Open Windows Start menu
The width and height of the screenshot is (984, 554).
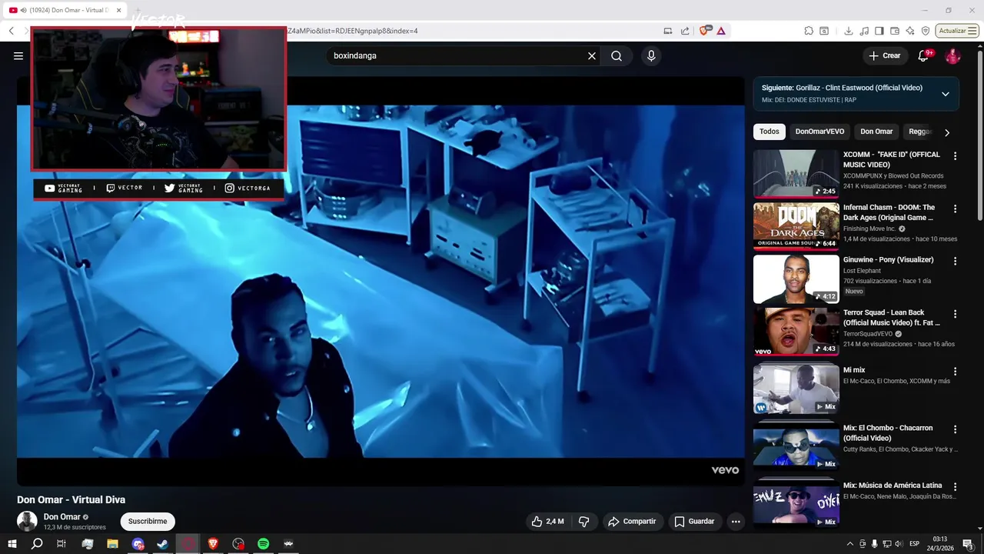tap(12, 544)
